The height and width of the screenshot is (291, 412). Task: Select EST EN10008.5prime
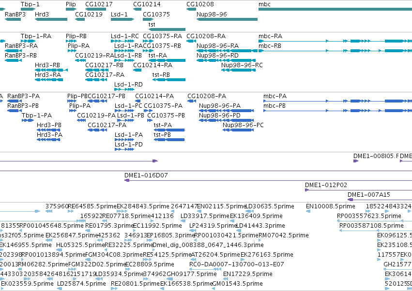(331, 206)
